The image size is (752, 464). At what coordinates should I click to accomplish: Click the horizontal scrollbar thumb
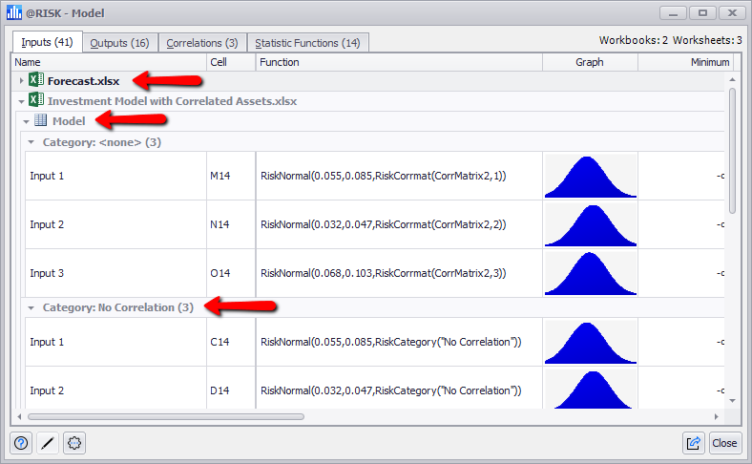pyautogui.click(x=166, y=416)
